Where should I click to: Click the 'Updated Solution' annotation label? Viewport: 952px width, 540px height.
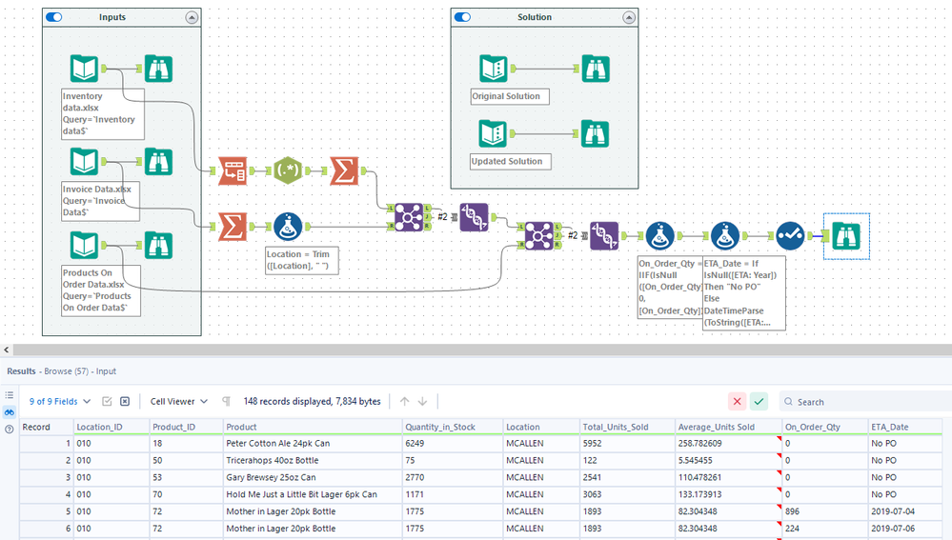(511, 161)
